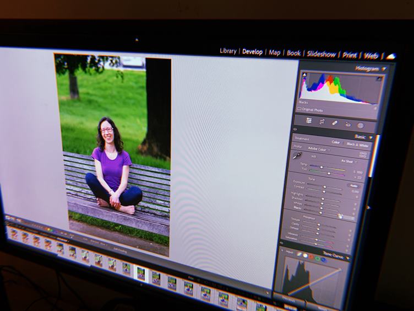
Task: Click the Saturation slider handle
Action: (316, 244)
